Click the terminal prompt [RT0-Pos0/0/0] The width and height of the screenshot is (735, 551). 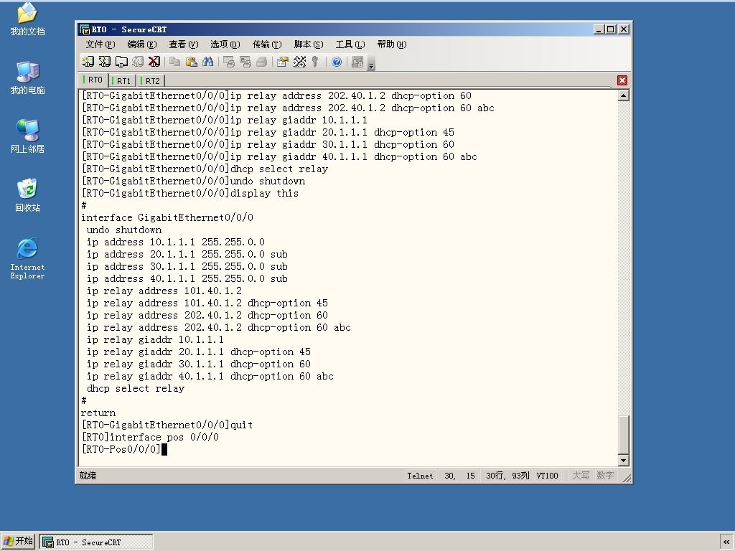click(x=121, y=449)
